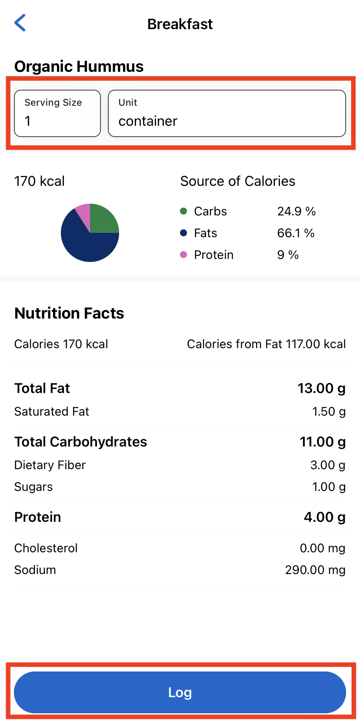Viewport: 360px width, 722px height.
Task: Select the dark blue Fats legend dot
Action: click(x=183, y=233)
